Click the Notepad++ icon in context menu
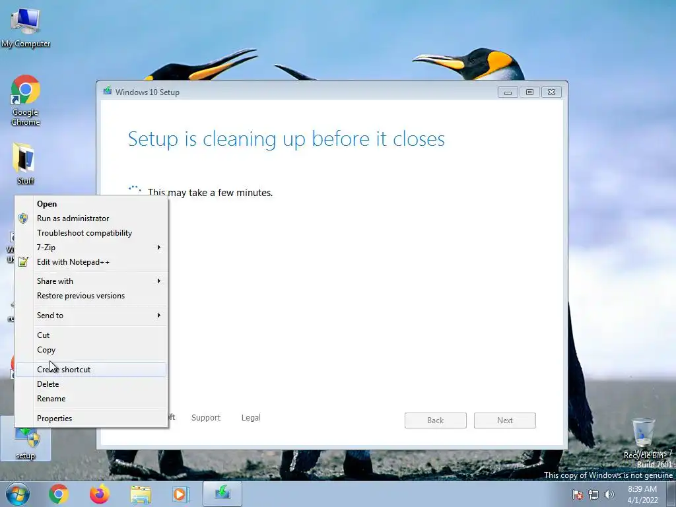This screenshot has width=676, height=507. tap(23, 261)
